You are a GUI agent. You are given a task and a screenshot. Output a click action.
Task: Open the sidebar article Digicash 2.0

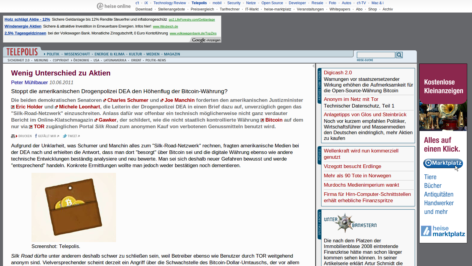pyautogui.click(x=338, y=72)
